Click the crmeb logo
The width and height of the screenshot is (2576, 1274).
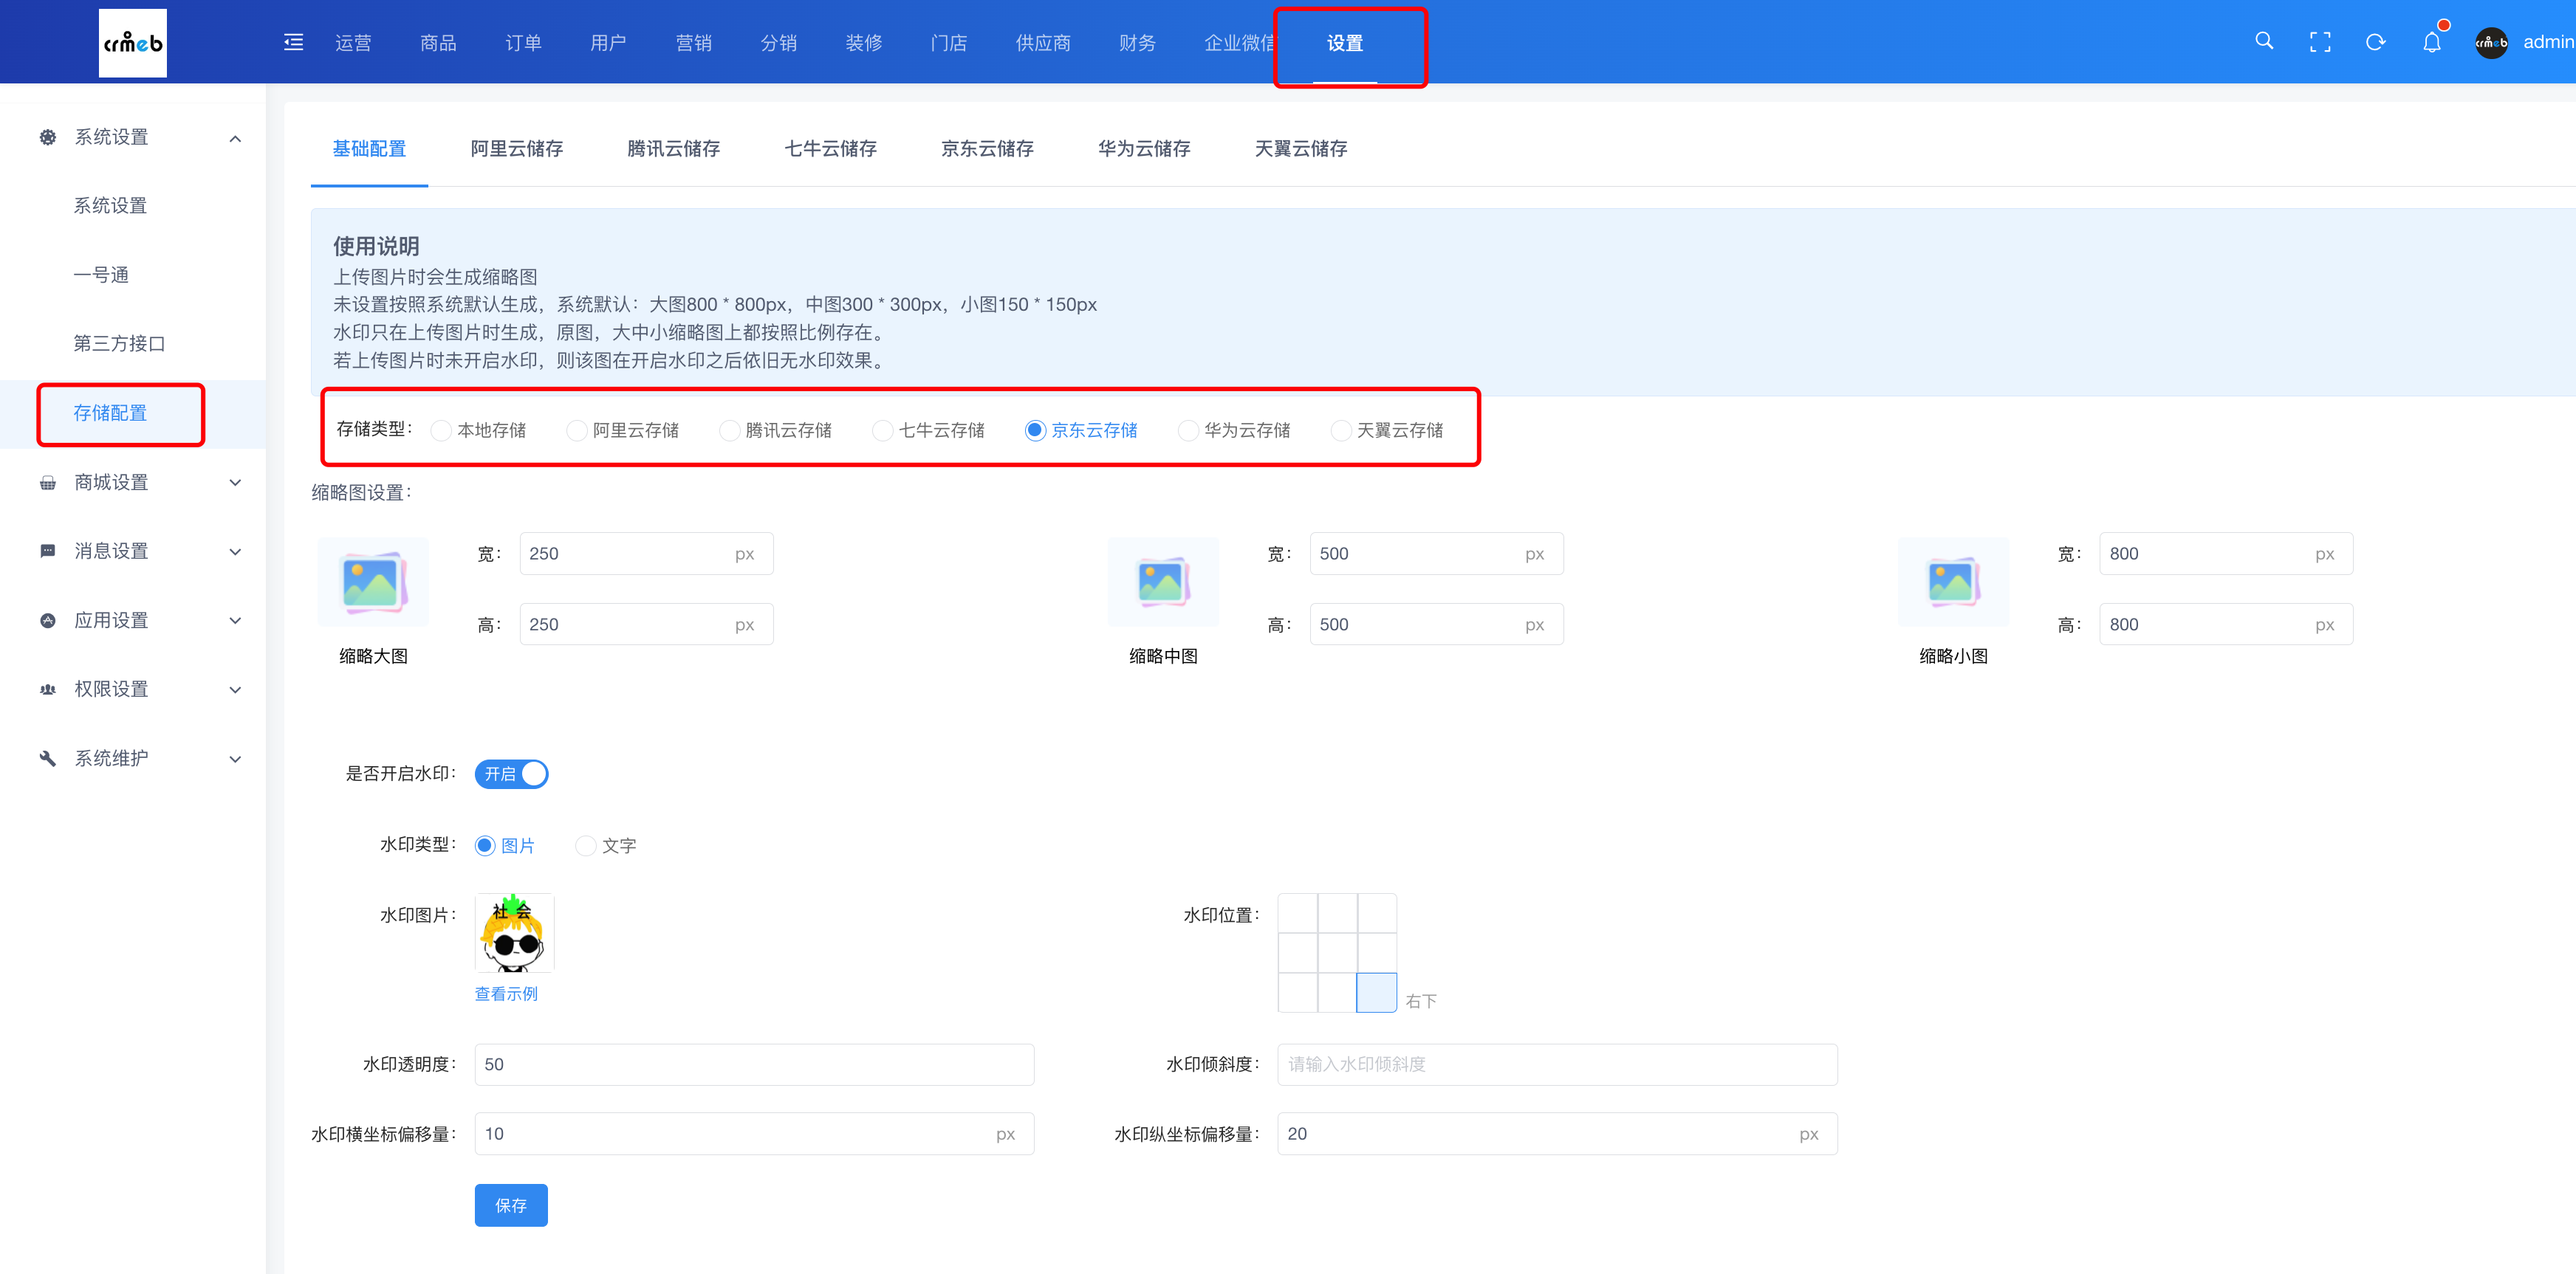tap(133, 43)
